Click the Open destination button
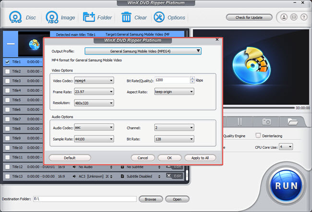Screen dimensions: 312x212 pyautogui.click(x=177, y=199)
